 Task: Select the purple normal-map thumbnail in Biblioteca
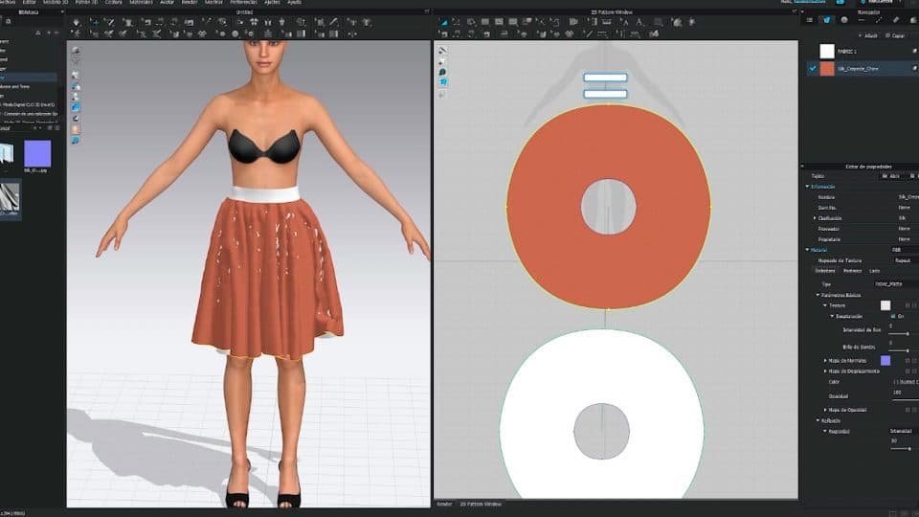coord(37,153)
